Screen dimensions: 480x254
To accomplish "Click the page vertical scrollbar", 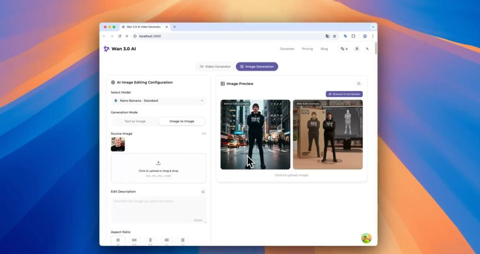I will pos(376,49).
